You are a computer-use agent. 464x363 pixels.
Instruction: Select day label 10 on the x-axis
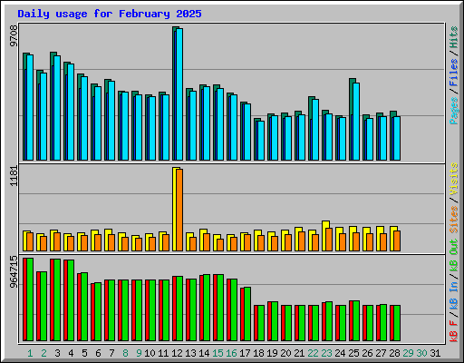pyautogui.click(x=150, y=353)
